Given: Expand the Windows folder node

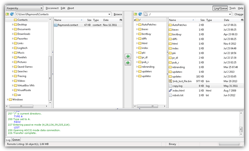Looking at the screenshot, I should click(x=7, y=100).
